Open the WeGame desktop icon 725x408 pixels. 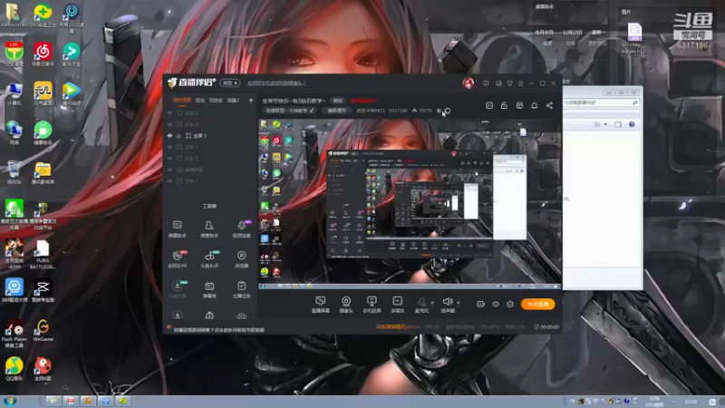click(43, 330)
